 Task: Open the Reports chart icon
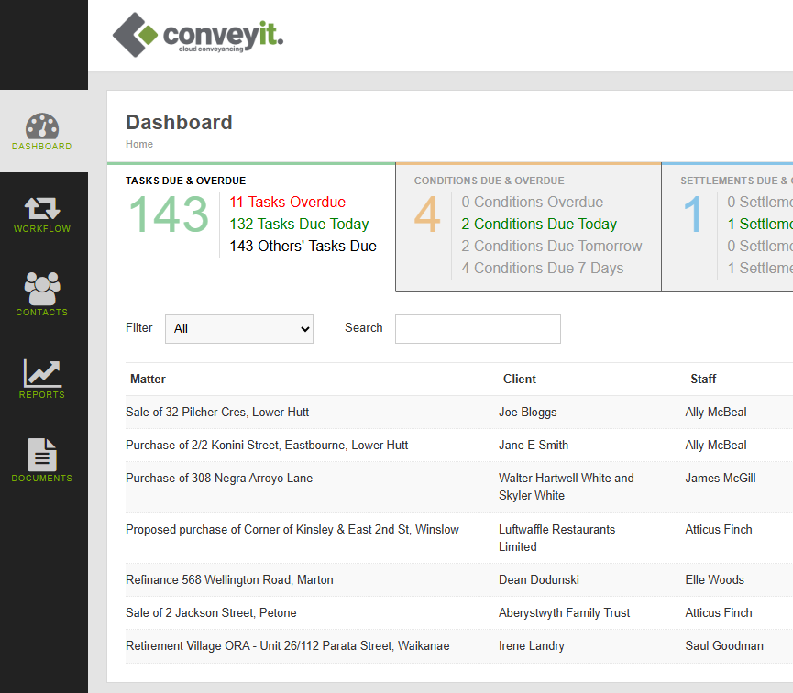[x=42, y=373]
